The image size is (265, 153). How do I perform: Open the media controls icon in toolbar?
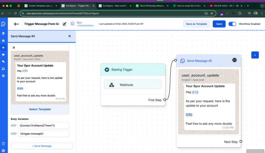[249, 13]
